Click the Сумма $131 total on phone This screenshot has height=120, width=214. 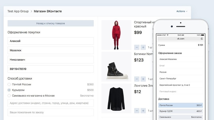[x=181, y=45]
